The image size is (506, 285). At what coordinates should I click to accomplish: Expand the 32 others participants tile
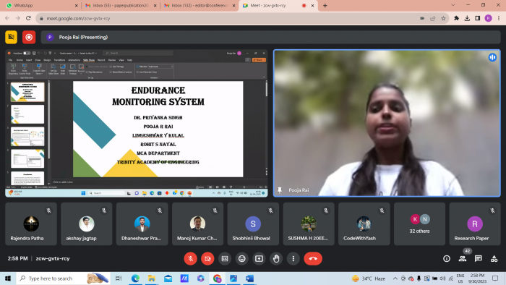click(419, 224)
